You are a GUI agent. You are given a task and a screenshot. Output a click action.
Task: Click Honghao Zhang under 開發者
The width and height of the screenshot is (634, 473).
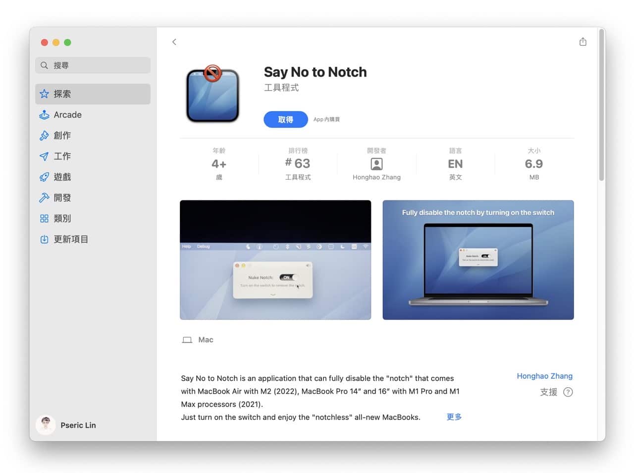pyautogui.click(x=376, y=177)
